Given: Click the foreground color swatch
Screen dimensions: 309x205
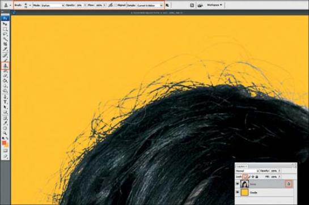Looking at the screenshot, I should (4, 143).
